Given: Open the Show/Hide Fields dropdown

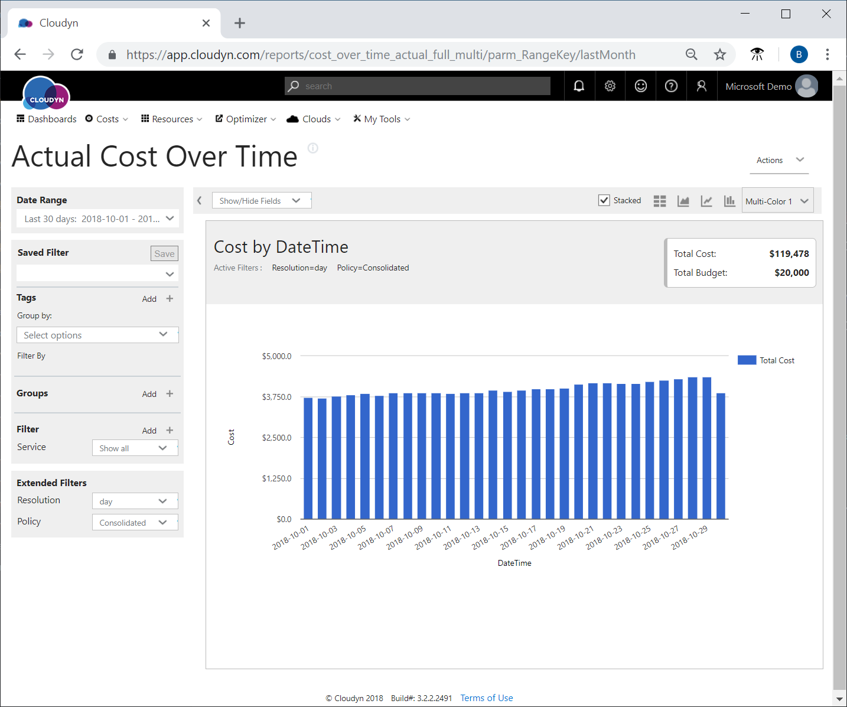Looking at the screenshot, I should (x=262, y=201).
